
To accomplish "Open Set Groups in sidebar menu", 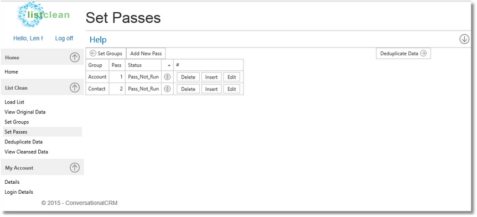I will click(17, 122).
